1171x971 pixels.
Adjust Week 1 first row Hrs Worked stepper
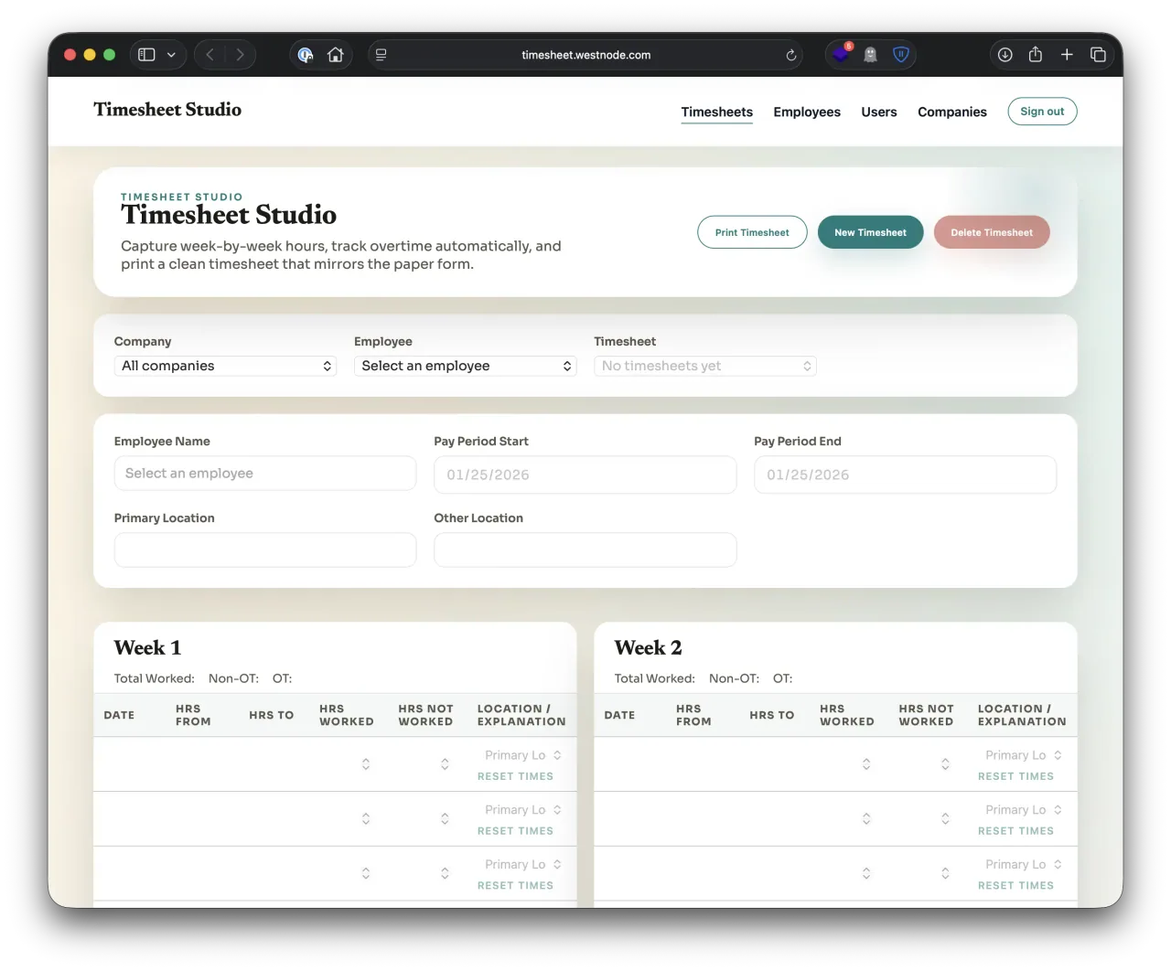click(366, 764)
